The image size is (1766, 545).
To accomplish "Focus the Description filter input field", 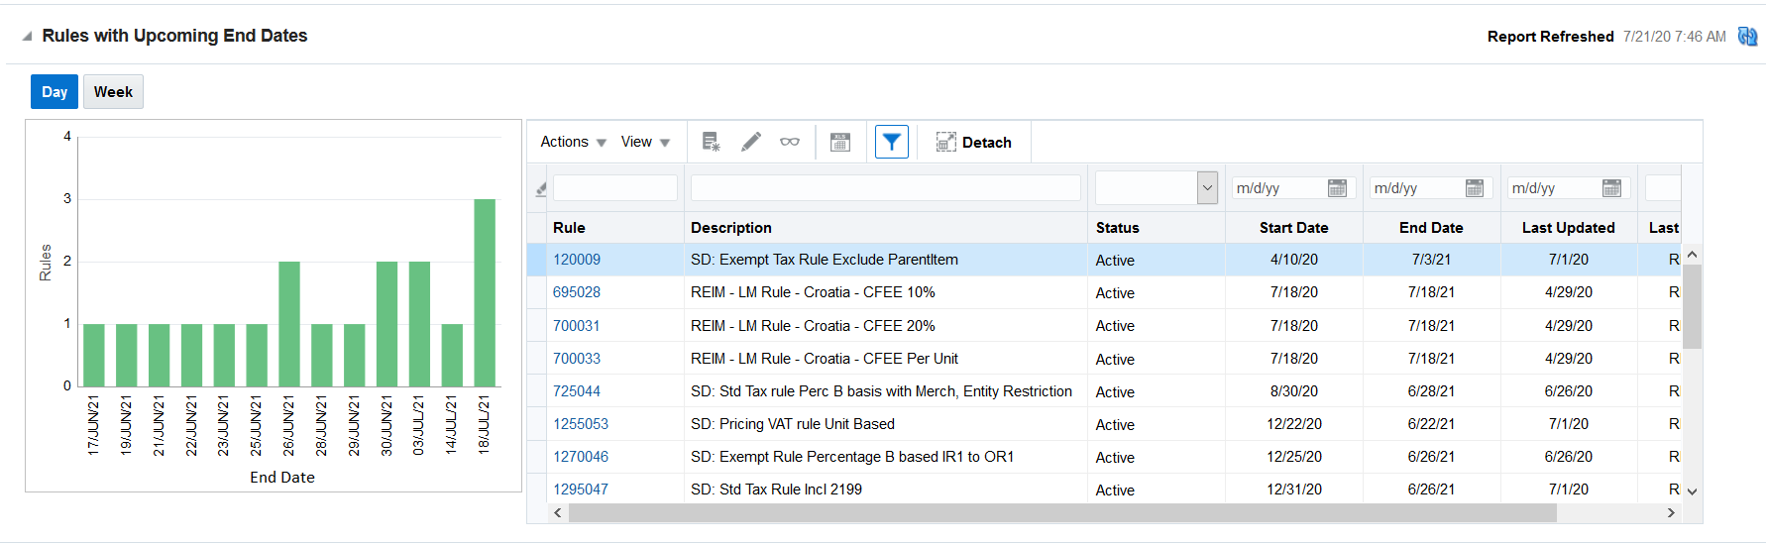I will (885, 188).
